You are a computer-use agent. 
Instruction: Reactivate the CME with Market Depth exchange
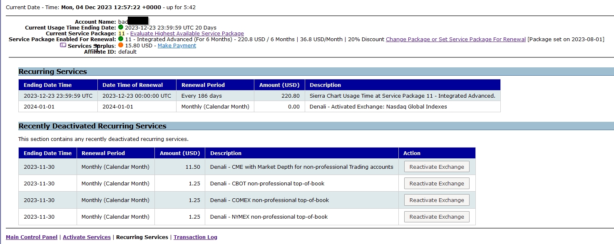pyautogui.click(x=437, y=167)
